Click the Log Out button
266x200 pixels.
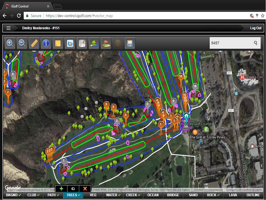256,28
